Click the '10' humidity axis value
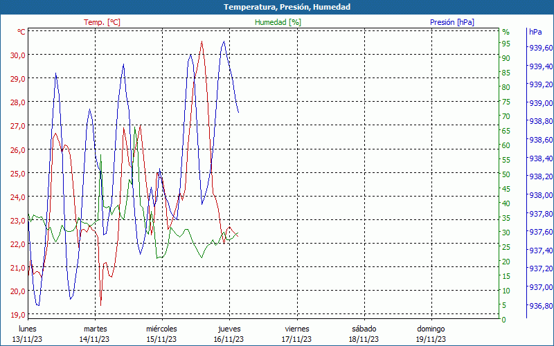This screenshot has height=346, width=554. coord(506,291)
